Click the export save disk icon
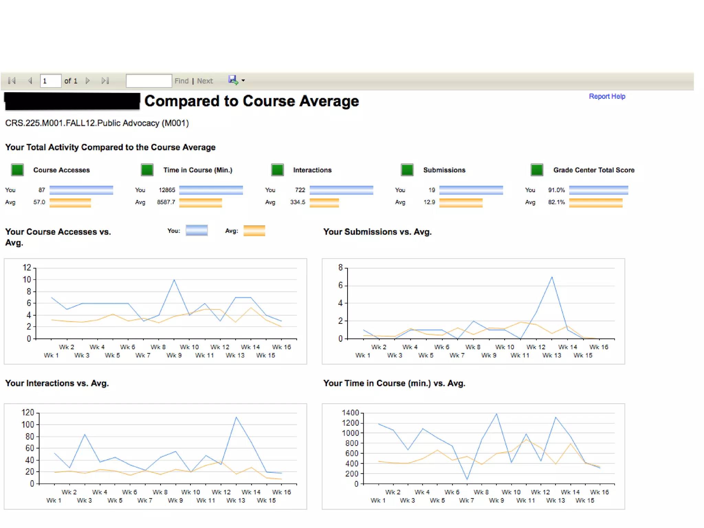Viewport: 704px width, 528px height. click(233, 80)
